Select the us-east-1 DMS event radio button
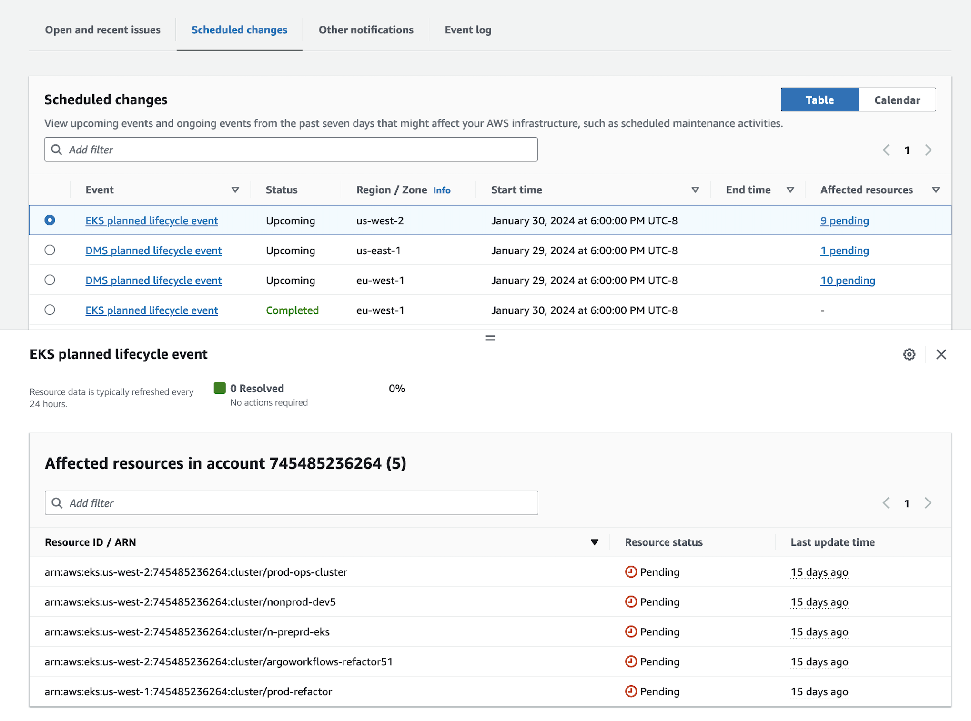Viewport: 971px width, 721px height. click(x=50, y=250)
